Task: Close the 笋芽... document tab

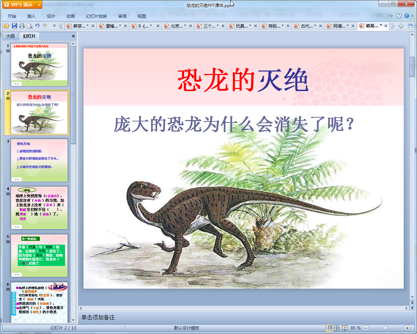Action: coord(93,26)
